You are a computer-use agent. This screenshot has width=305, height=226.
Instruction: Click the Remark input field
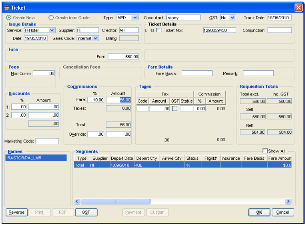click(x=258, y=73)
